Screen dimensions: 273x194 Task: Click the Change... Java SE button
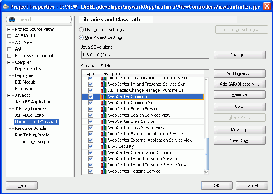(x=239, y=55)
